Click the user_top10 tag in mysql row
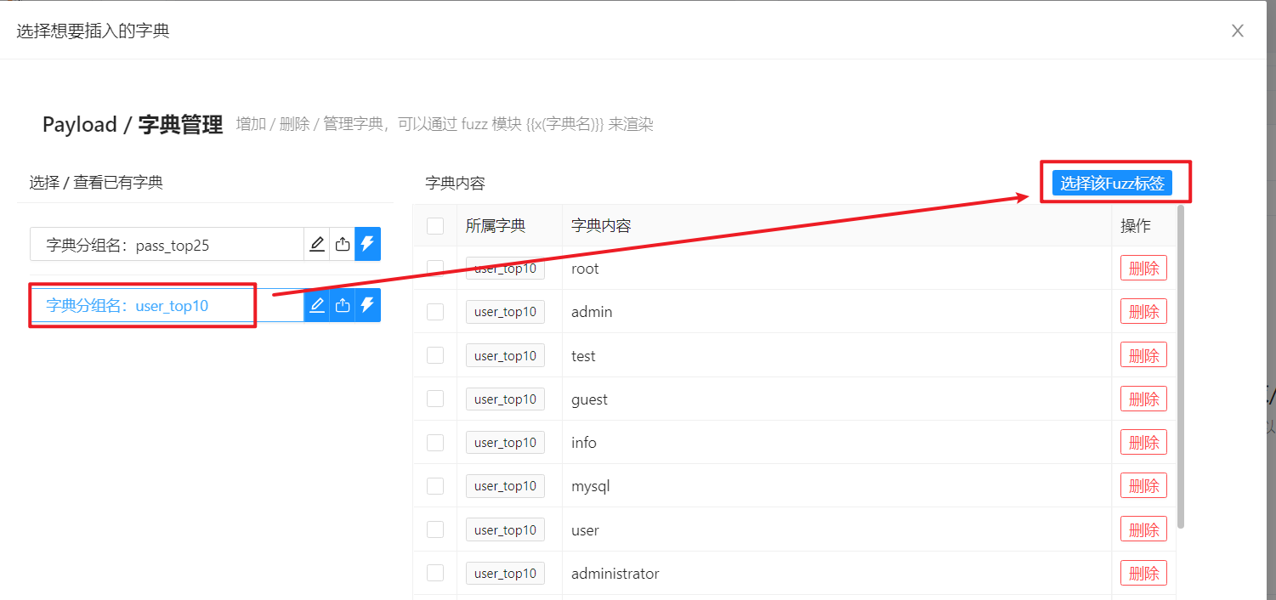The width and height of the screenshot is (1276, 600). point(505,486)
